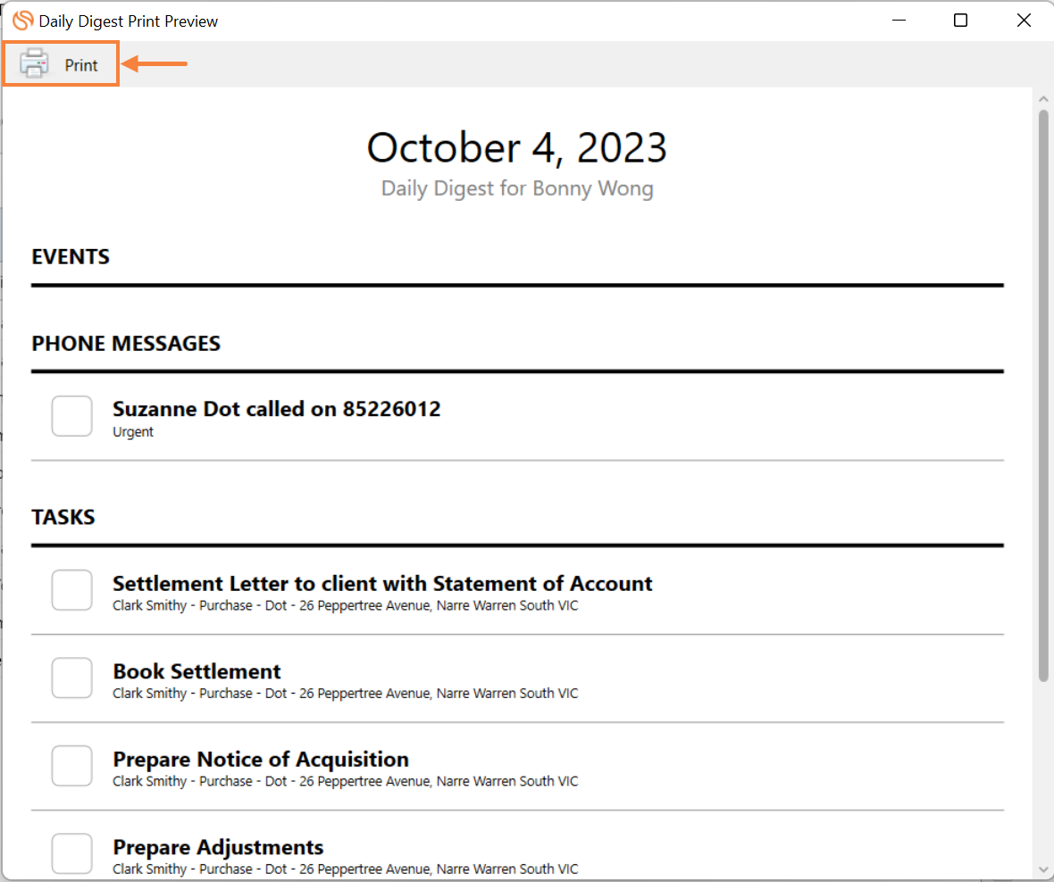The height and width of the screenshot is (882, 1054).
Task: Check the Prepare Adjustments task box
Action: 72,853
